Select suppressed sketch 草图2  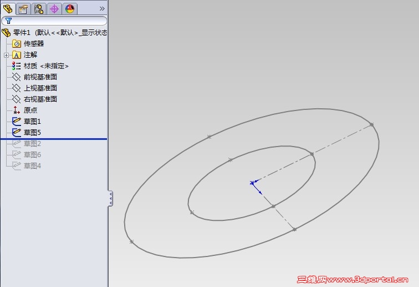tap(32, 144)
